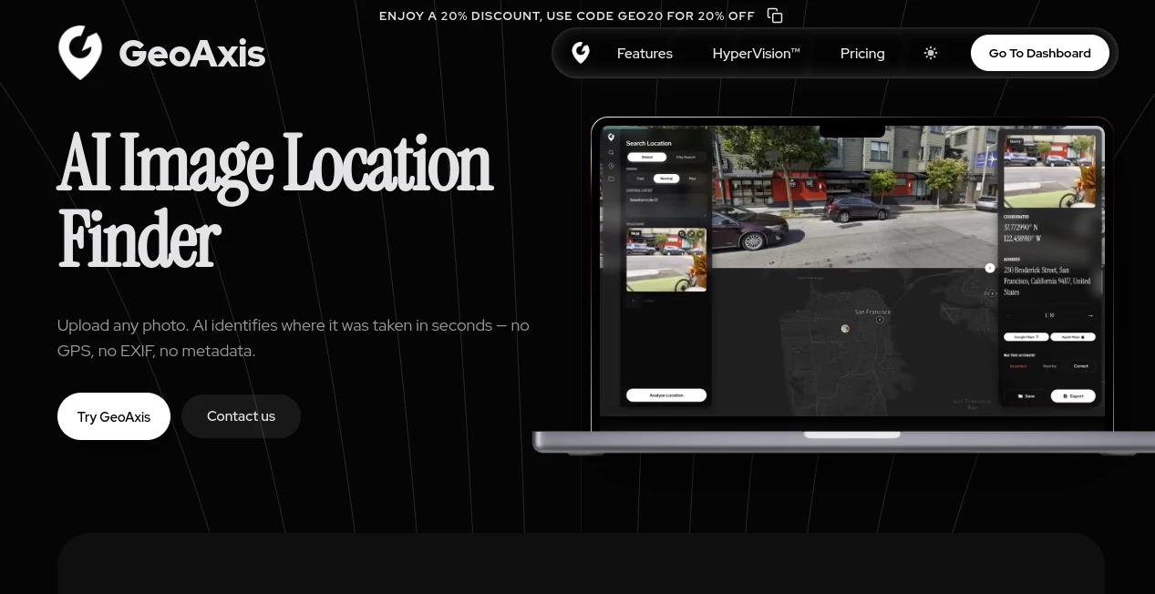This screenshot has width=1155, height=594.
Task: Click Apple Maps button in mockup
Action: click(x=1073, y=337)
